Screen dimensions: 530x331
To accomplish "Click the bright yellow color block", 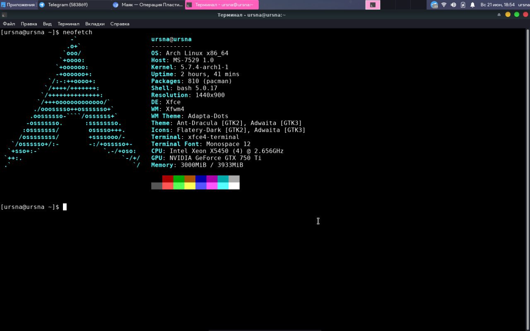I will [x=190, y=186].
